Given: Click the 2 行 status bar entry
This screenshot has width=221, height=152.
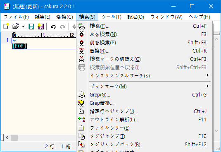Looking at the screenshot, I should click(50, 147).
